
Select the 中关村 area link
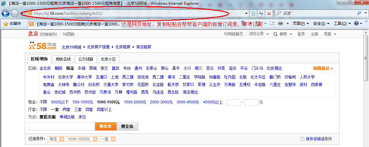point(49,77)
